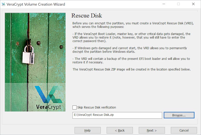Image resolution: width=201 pixels, height=135 pixels.
Task: Click the sentence about Rescue Disk ZIP image
Action: [x=131, y=69]
